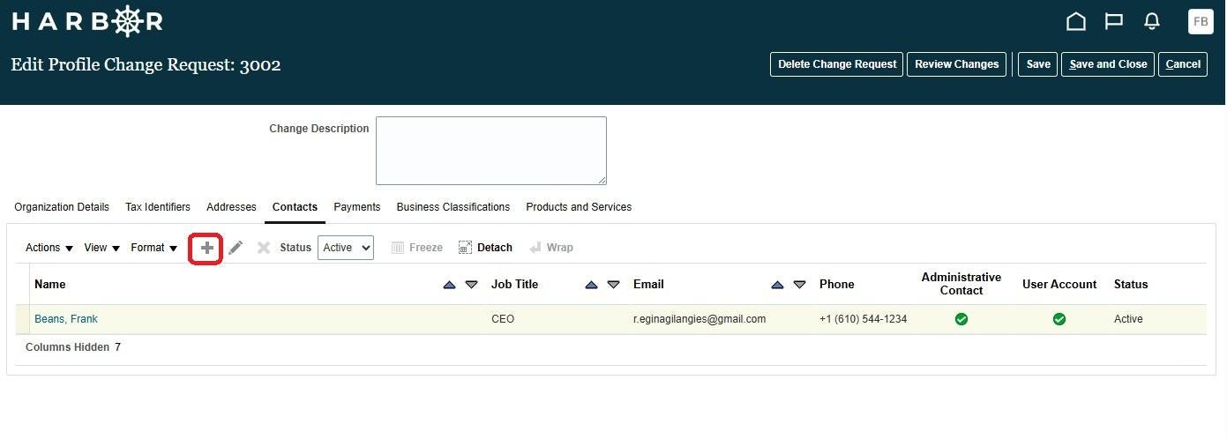Click the Cancel button
Screen dimensions: 1227x439
[1183, 64]
